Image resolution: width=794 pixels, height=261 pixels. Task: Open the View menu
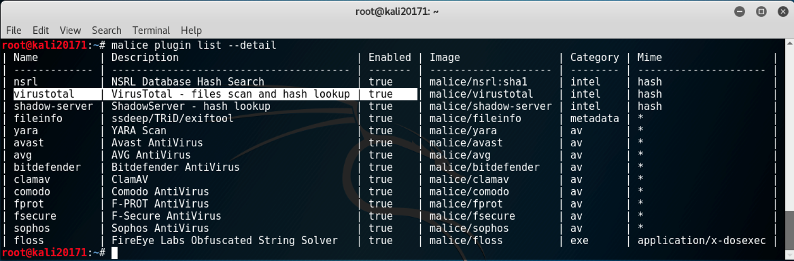[x=70, y=30]
